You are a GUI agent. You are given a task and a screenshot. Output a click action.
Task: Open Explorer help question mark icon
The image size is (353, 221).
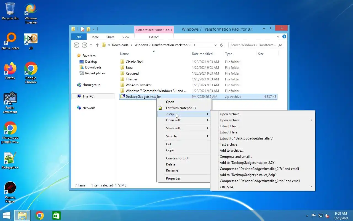(284, 36)
